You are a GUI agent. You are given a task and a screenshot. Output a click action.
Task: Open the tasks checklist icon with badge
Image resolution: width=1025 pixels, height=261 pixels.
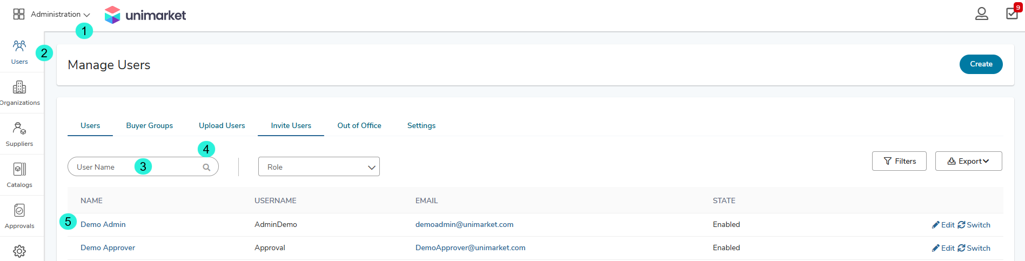click(x=1012, y=13)
